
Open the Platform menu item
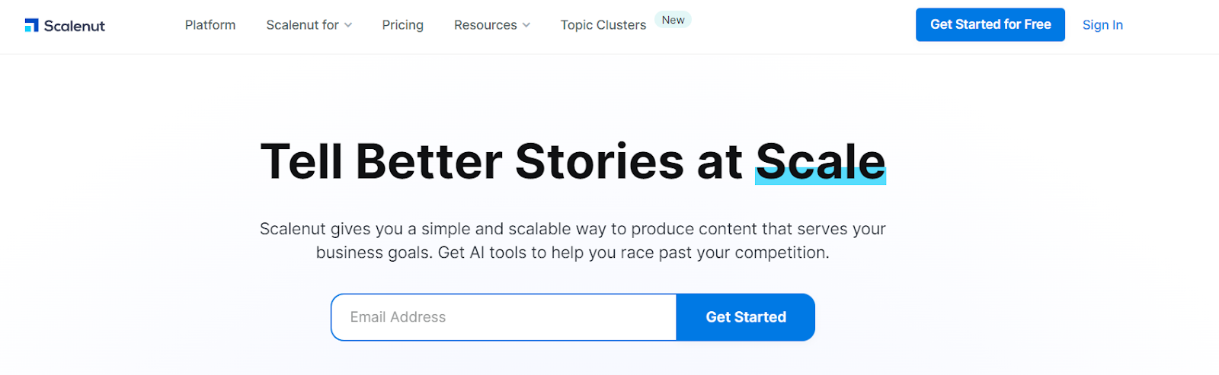click(x=210, y=25)
